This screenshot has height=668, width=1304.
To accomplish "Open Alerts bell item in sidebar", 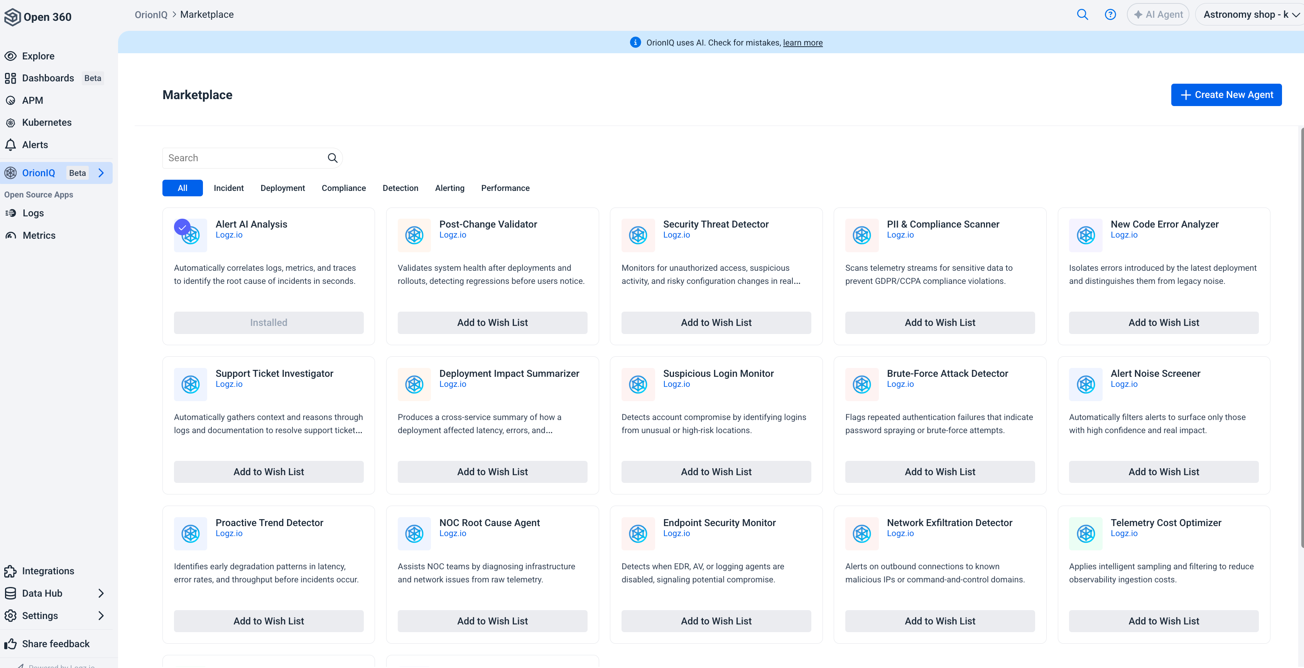I will pyautogui.click(x=35, y=145).
